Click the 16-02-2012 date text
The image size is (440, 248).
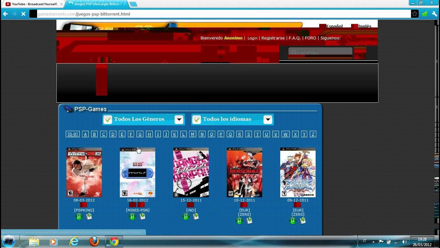coord(137,200)
